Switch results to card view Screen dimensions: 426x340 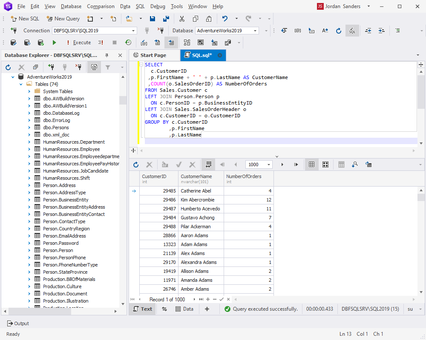[325, 164]
